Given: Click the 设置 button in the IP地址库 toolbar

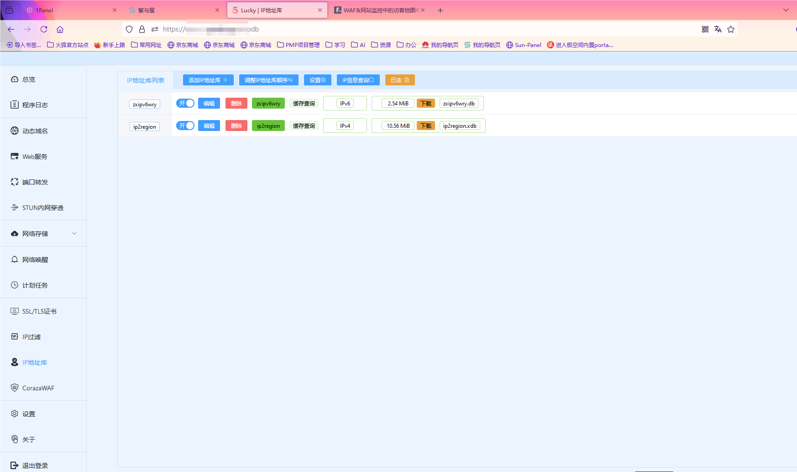Looking at the screenshot, I should (x=318, y=80).
